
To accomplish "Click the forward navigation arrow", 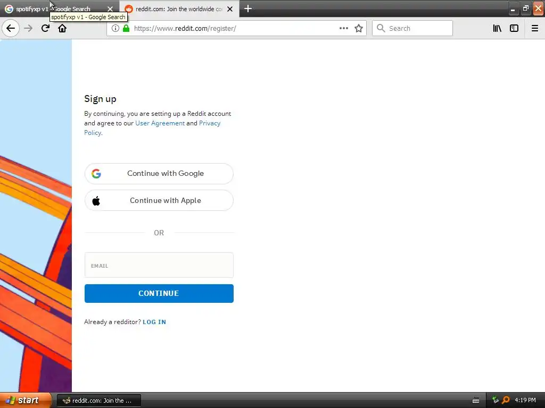I will 28,29.
